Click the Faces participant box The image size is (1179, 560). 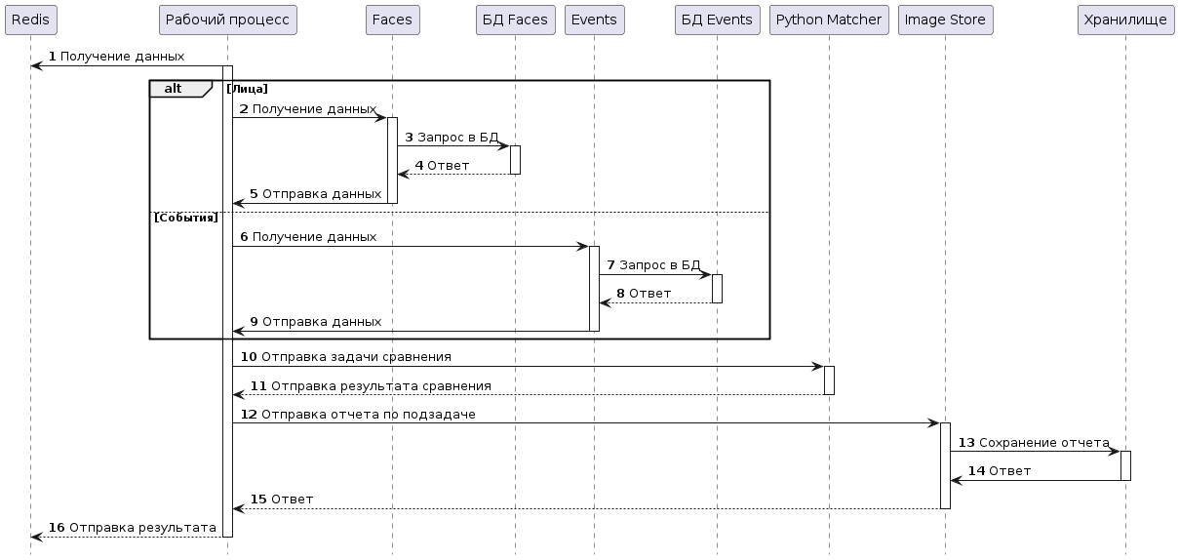point(392,20)
